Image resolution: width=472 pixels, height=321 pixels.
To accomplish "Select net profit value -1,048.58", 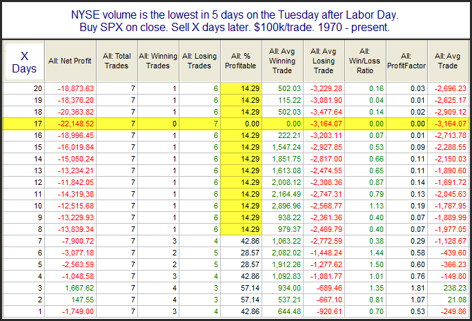I will (78, 276).
